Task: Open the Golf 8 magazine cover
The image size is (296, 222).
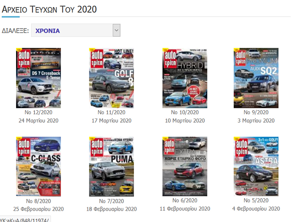Action: tap(111, 78)
